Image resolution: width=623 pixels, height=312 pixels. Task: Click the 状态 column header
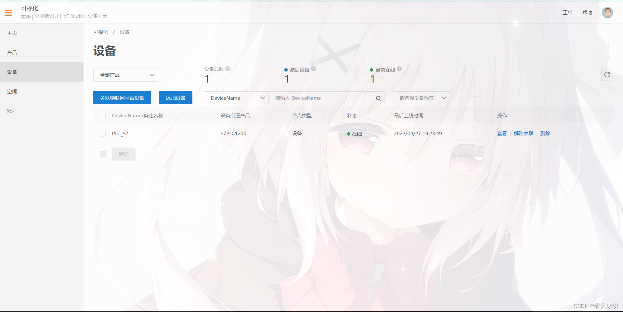coord(352,116)
